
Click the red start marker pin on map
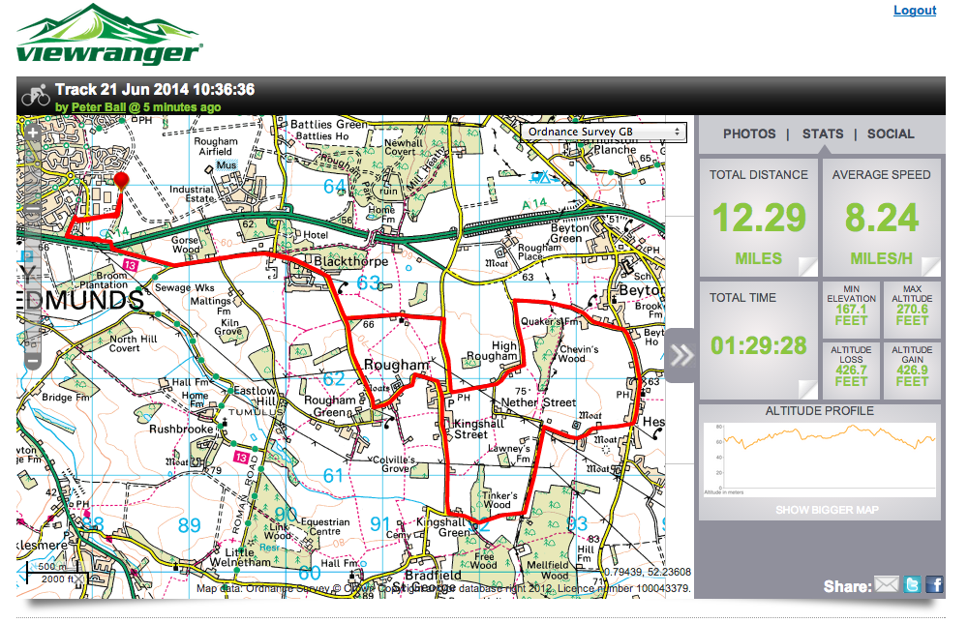tap(120, 183)
